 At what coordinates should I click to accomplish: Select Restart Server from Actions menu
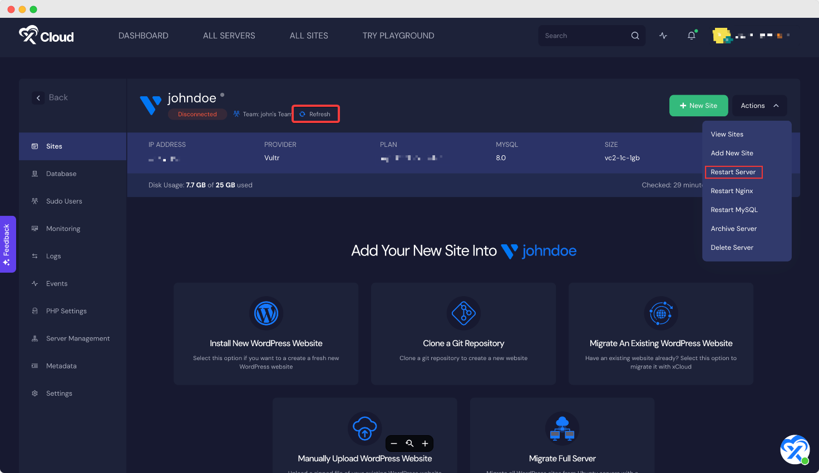(733, 172)
